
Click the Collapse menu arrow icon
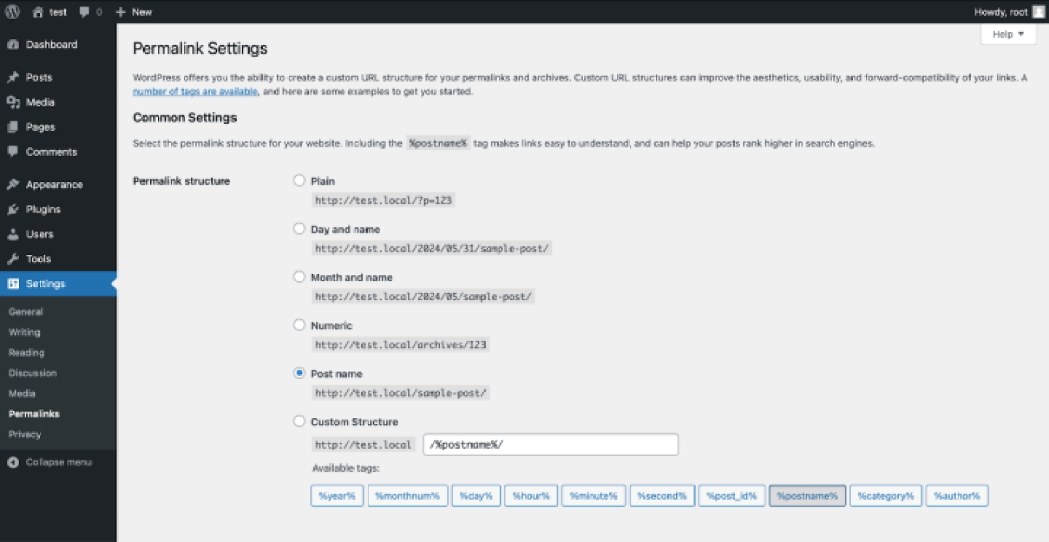coord(13,462)
